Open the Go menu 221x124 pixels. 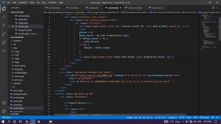pyautogui.click(x=38, y=2)
